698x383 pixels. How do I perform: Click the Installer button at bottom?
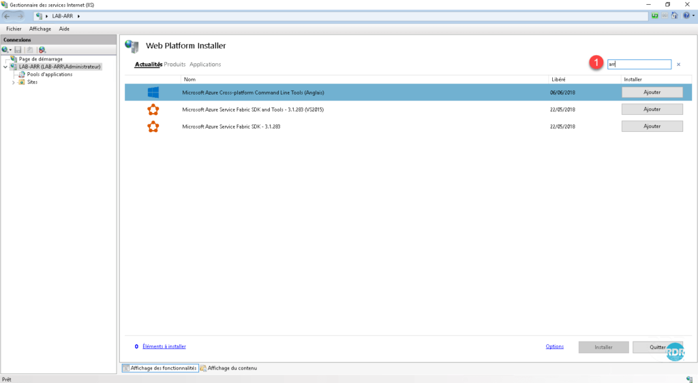tap(604, 347)
